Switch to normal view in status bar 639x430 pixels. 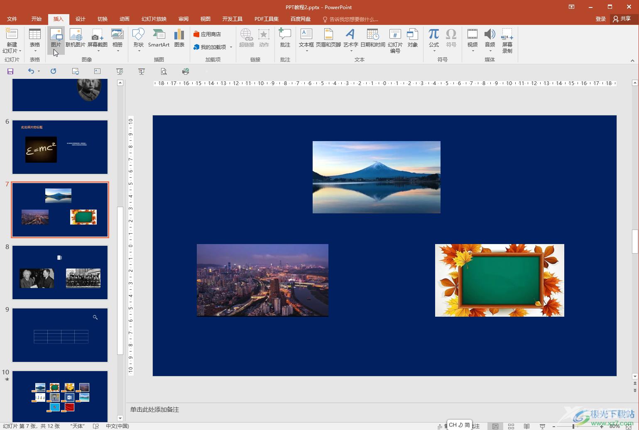coord(495,426)
